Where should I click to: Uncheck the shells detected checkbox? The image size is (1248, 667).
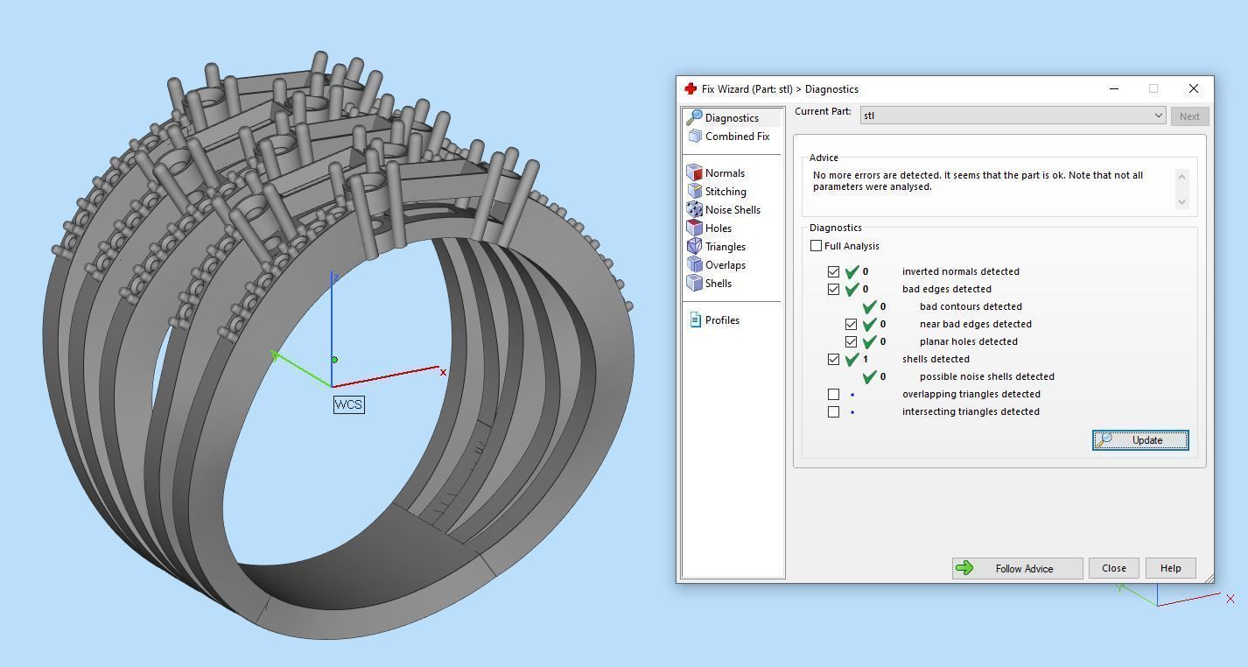834,360
